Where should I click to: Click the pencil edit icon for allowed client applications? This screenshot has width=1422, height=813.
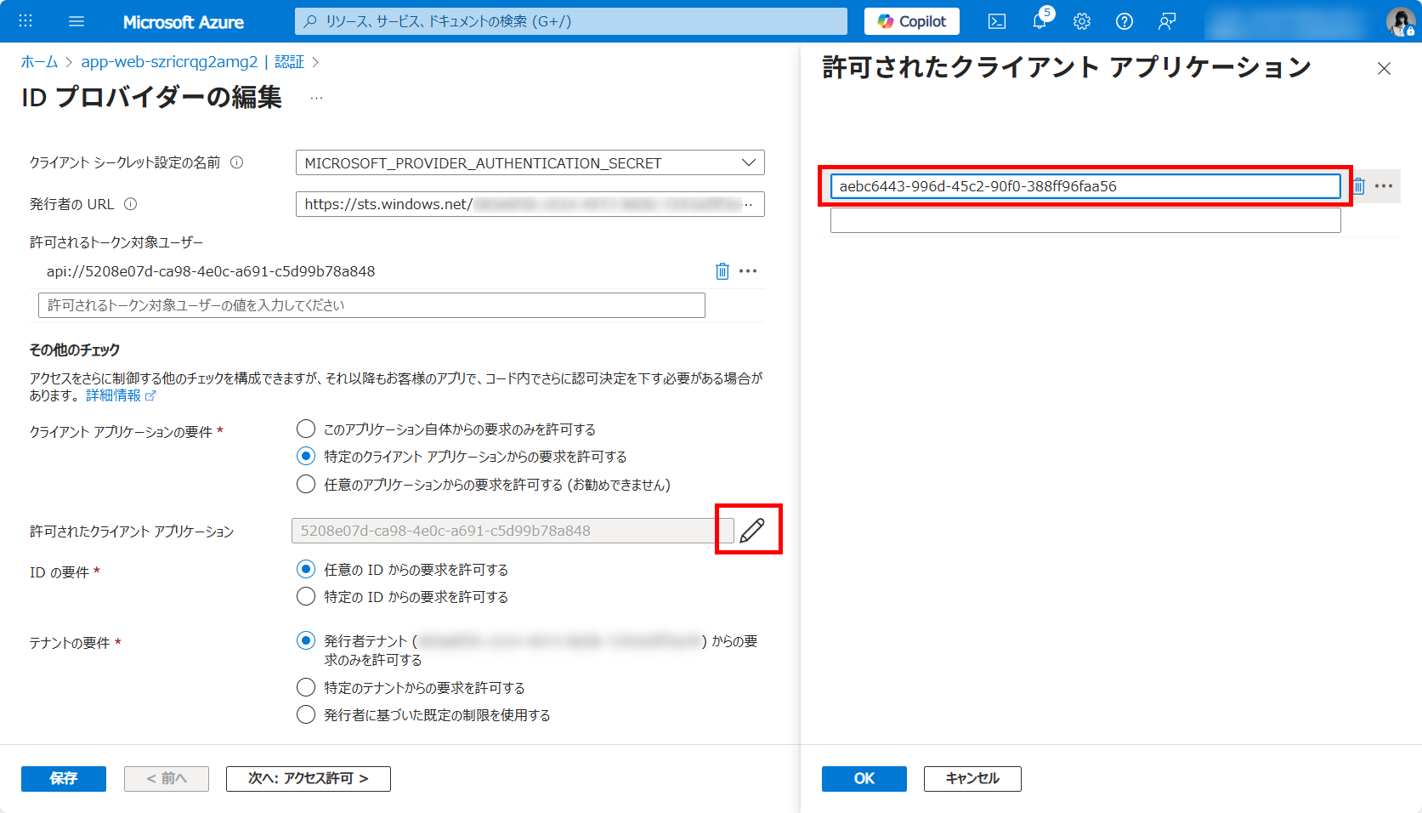751,531
